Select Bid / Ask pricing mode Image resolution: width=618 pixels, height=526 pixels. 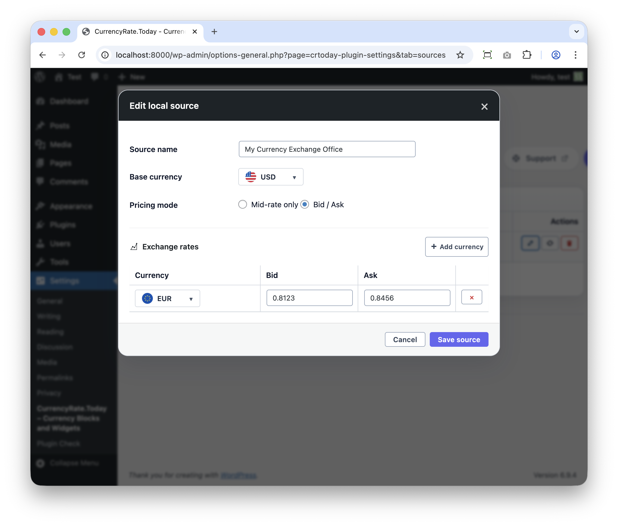click(x=305, y=205)
